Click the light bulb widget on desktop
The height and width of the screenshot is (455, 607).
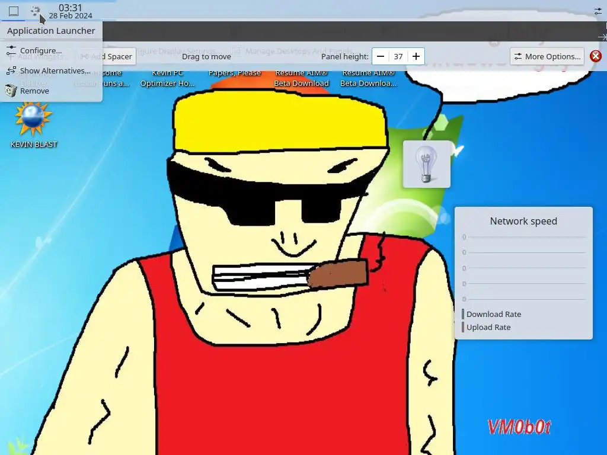point(426,165)
